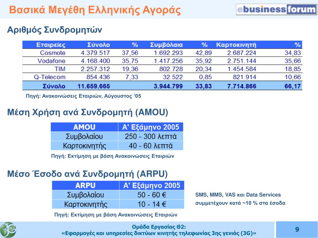Click footer text Ομάδα Εργασίας Θ2:
The image size is (318, 238).
tap(159, 227)
